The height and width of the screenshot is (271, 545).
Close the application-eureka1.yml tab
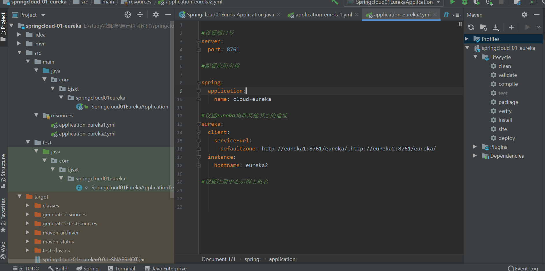pos(357,14)
